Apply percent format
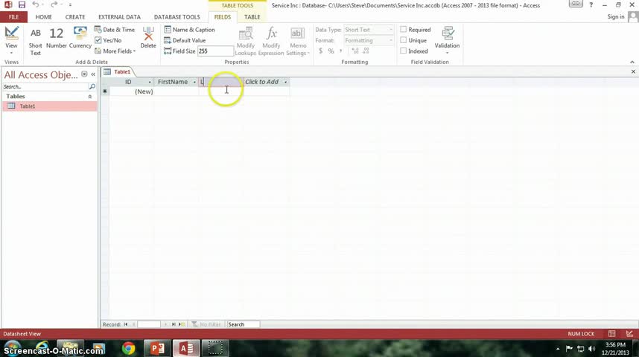This screenshot has height=357, width=639. click(x=331, y=51)
